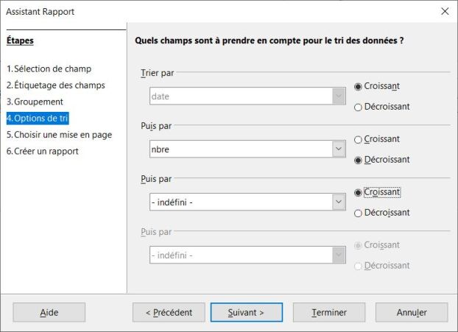
Task: Open step 5 Choisir une mise en page
Action: point(59,135)
